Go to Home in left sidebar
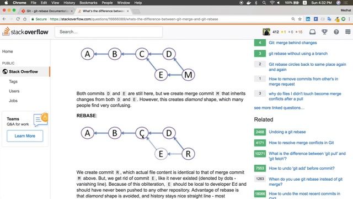The image size is (353, 199). tap(7, 51)
